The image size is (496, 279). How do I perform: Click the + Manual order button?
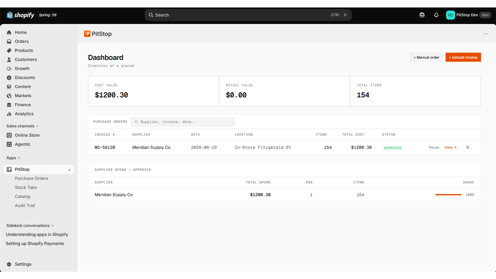click(427, 57)
